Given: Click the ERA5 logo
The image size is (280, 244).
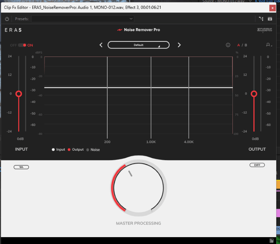Looking at the screenshot, I should [x=13, y=30].
